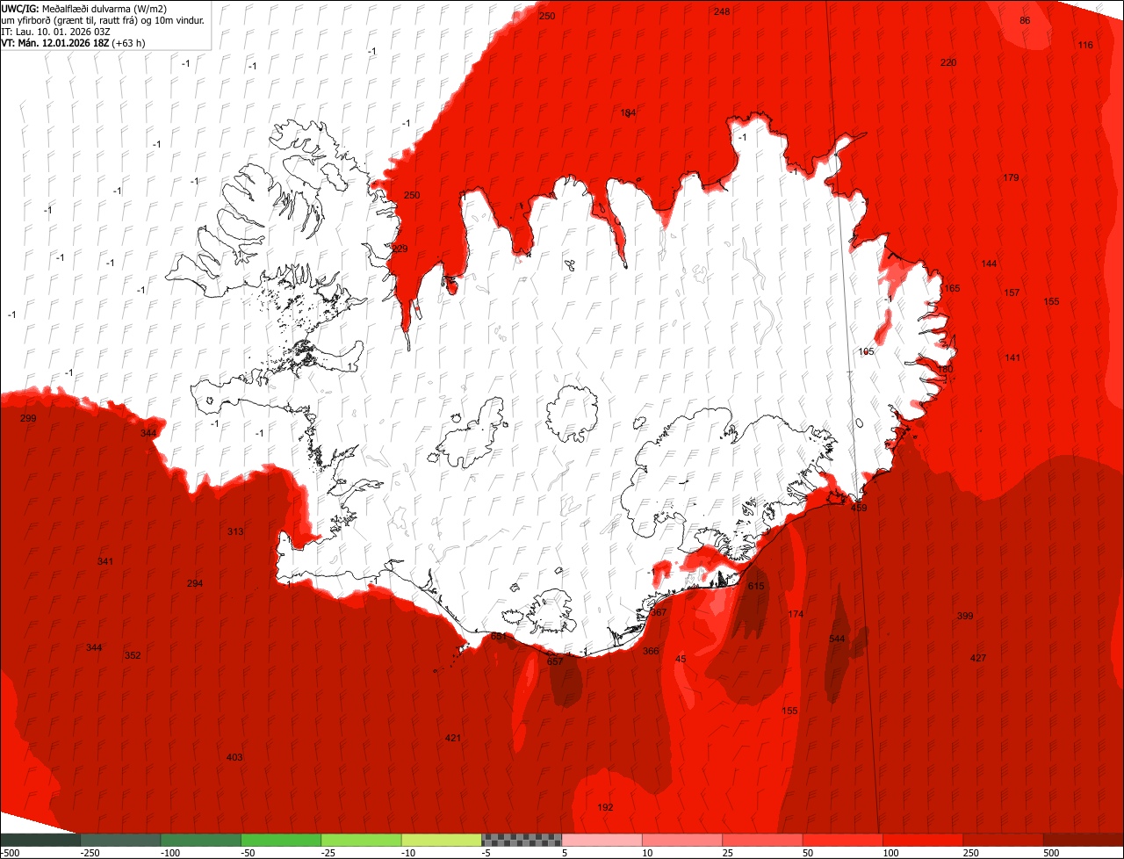Viewport: 1124px width, 859px height.
Task: Click the 184 value north of Iceland
Action: [x=628, y=112]
